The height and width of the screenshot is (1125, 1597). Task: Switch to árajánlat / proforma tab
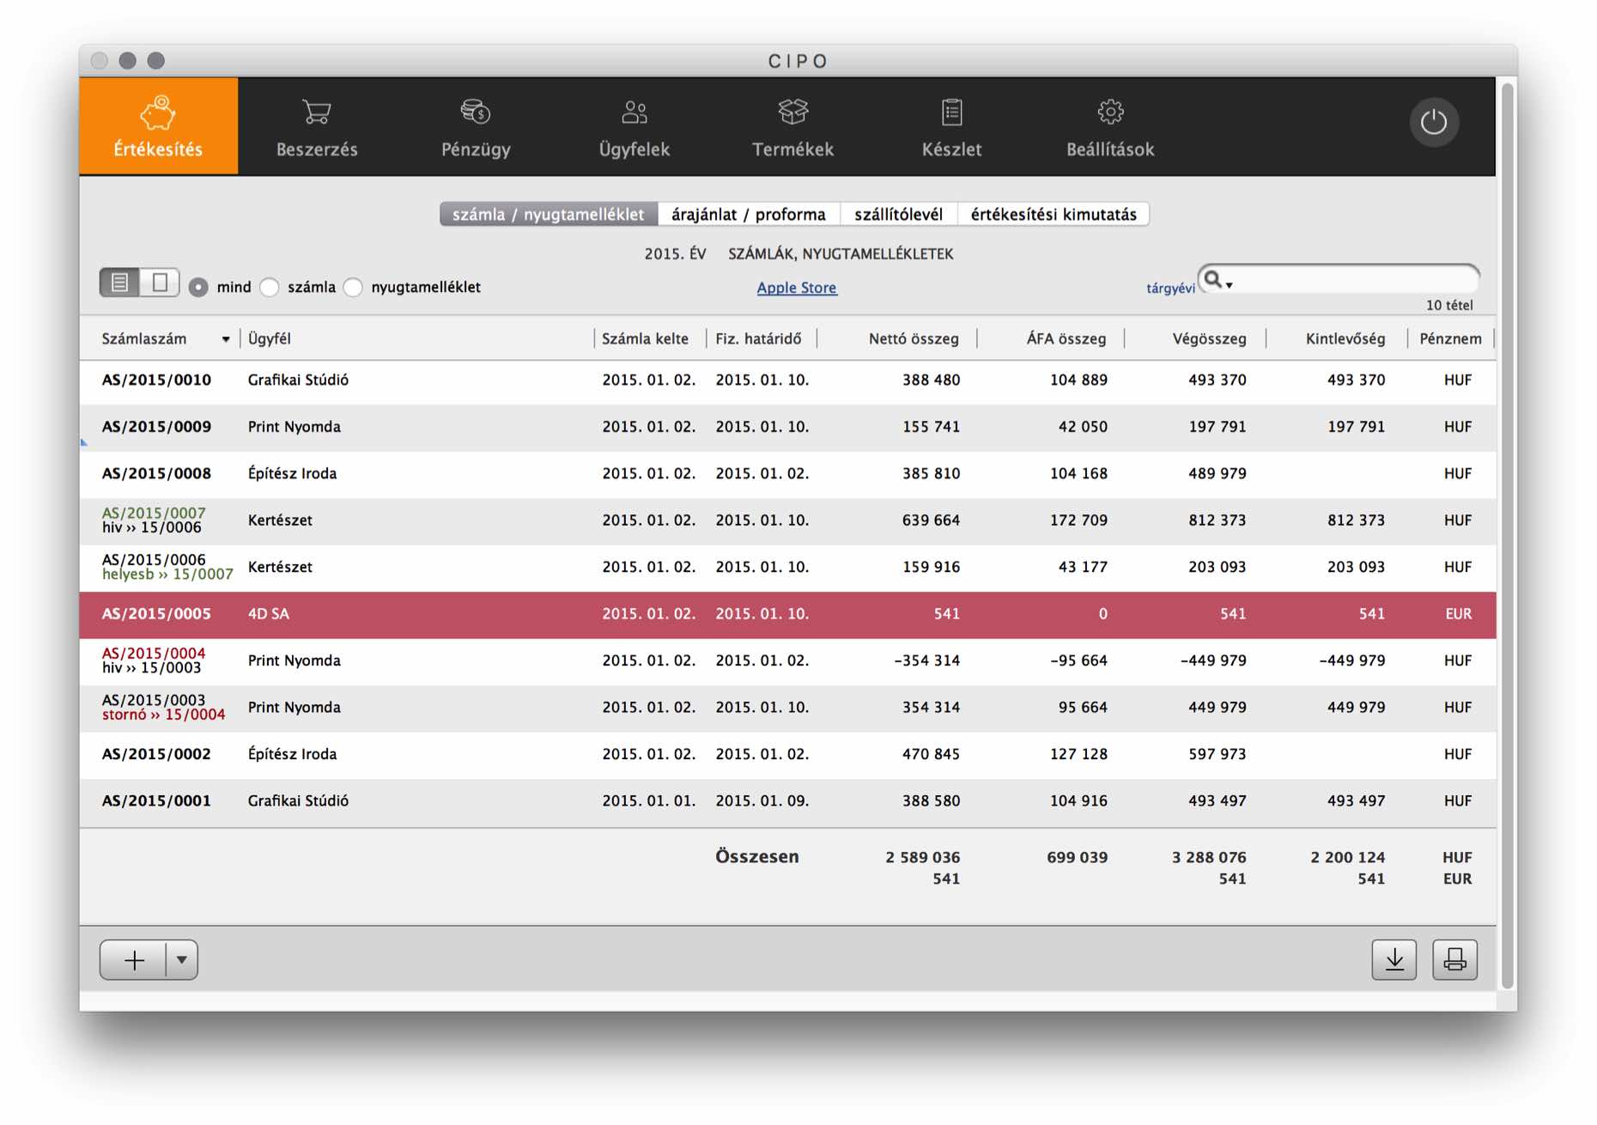(748, 215)
